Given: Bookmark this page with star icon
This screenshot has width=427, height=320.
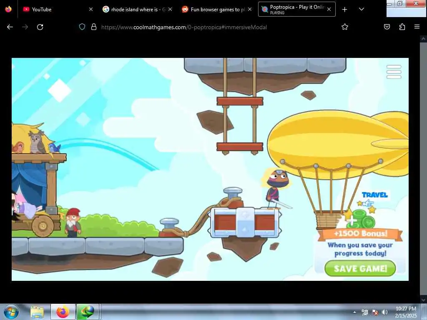Looking at the screenshot, I should [345, 27].
